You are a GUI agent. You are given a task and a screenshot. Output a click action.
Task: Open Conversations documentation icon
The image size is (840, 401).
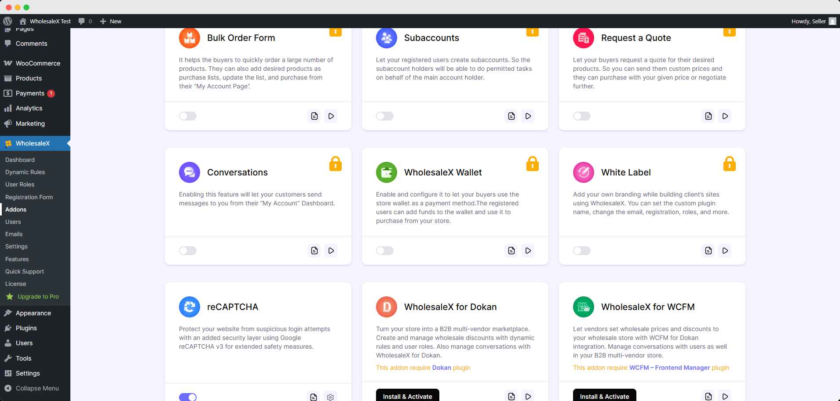pos(314,251)
